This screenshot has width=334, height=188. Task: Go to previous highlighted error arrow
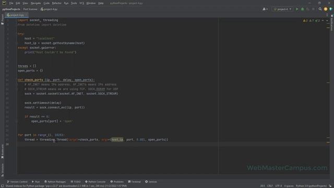(323, 20)
